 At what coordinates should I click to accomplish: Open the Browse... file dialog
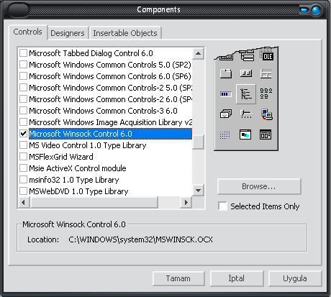coord(259,186)
